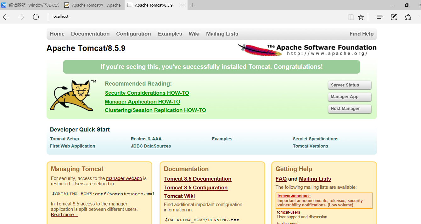The image size is (421, 224).
Task: Open the JDBC DataSources link
Action: (151, 146)
